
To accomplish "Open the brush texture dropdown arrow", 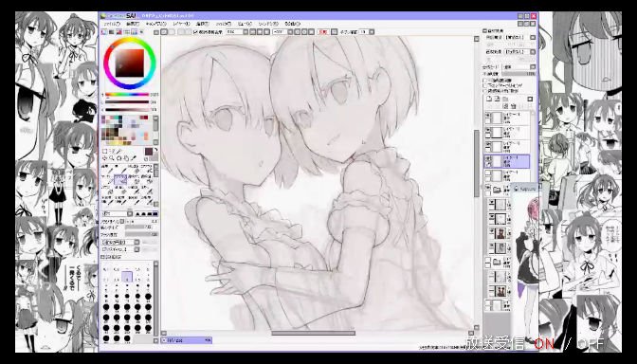I will [x=136, y=249].
